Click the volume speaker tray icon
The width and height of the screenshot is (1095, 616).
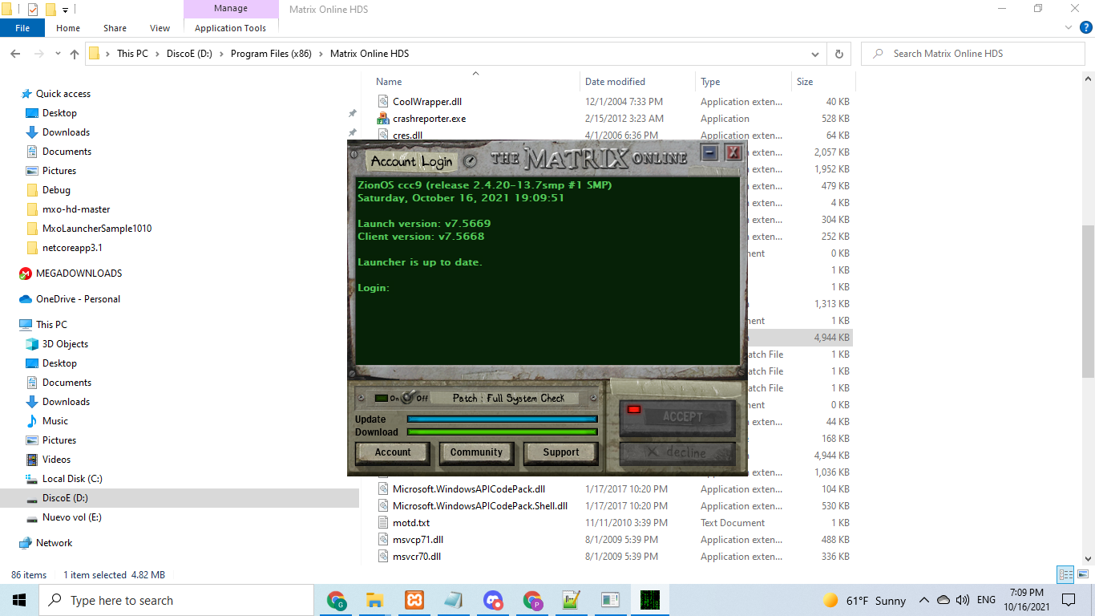point(962,600)
